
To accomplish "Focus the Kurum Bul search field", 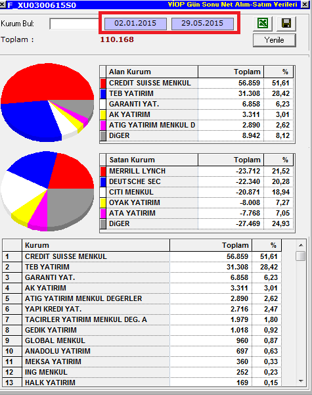I will click(x=74, y=24).
